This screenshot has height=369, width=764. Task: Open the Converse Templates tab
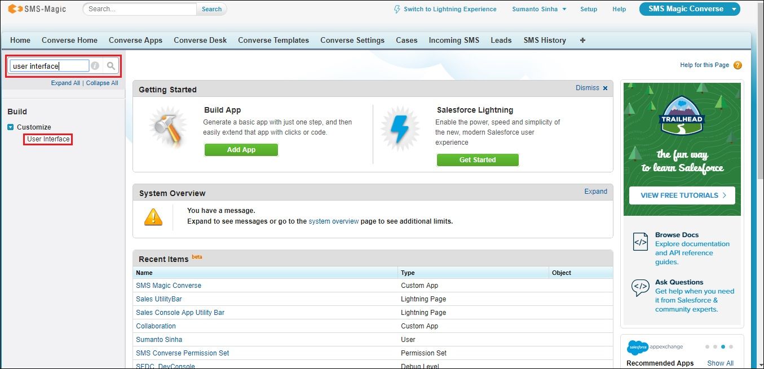tap(273, 40)
